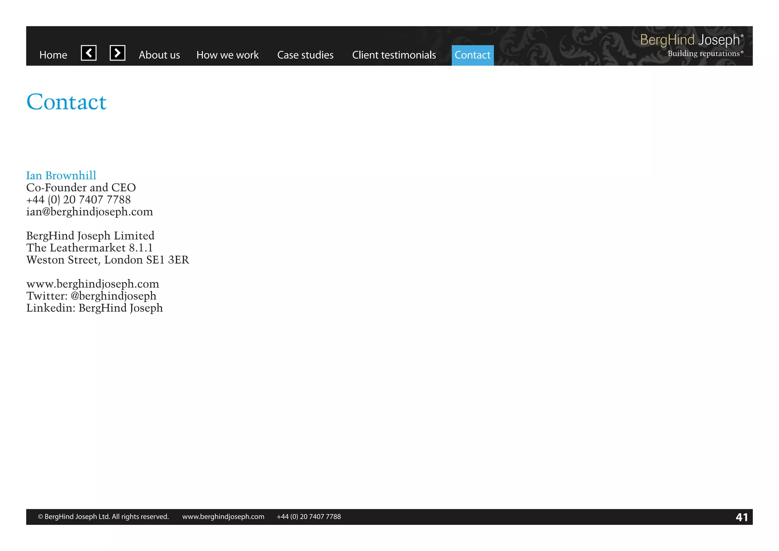
Task: Click the BergHind Joseph logo
Action: pyautogui.click(x=691, y=45)
